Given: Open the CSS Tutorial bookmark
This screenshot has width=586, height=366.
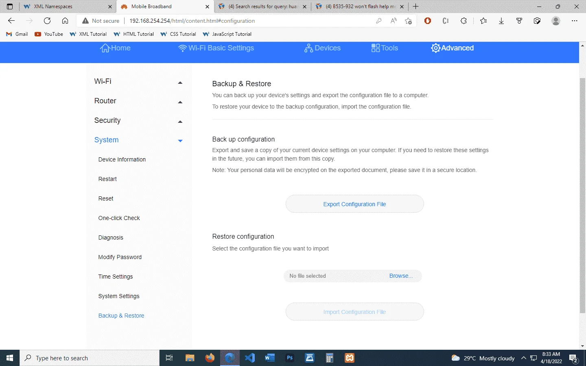Looking at the screenshot, I should [x=178, y=34].
